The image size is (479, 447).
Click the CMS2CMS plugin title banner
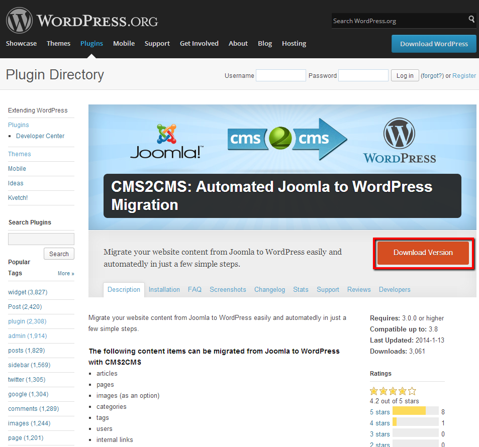point(282,196)
